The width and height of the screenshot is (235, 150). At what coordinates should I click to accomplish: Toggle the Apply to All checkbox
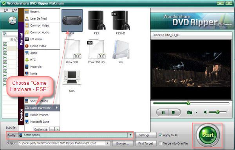point(160,135)
